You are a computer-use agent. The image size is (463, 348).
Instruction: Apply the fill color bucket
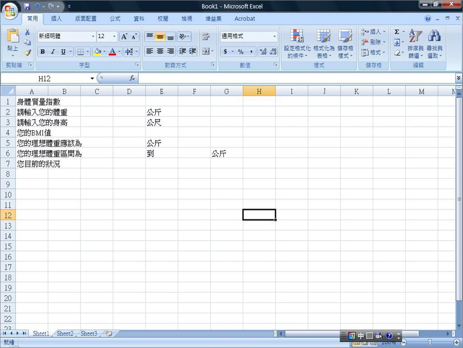pyautogui.click(x=98, y=52)
